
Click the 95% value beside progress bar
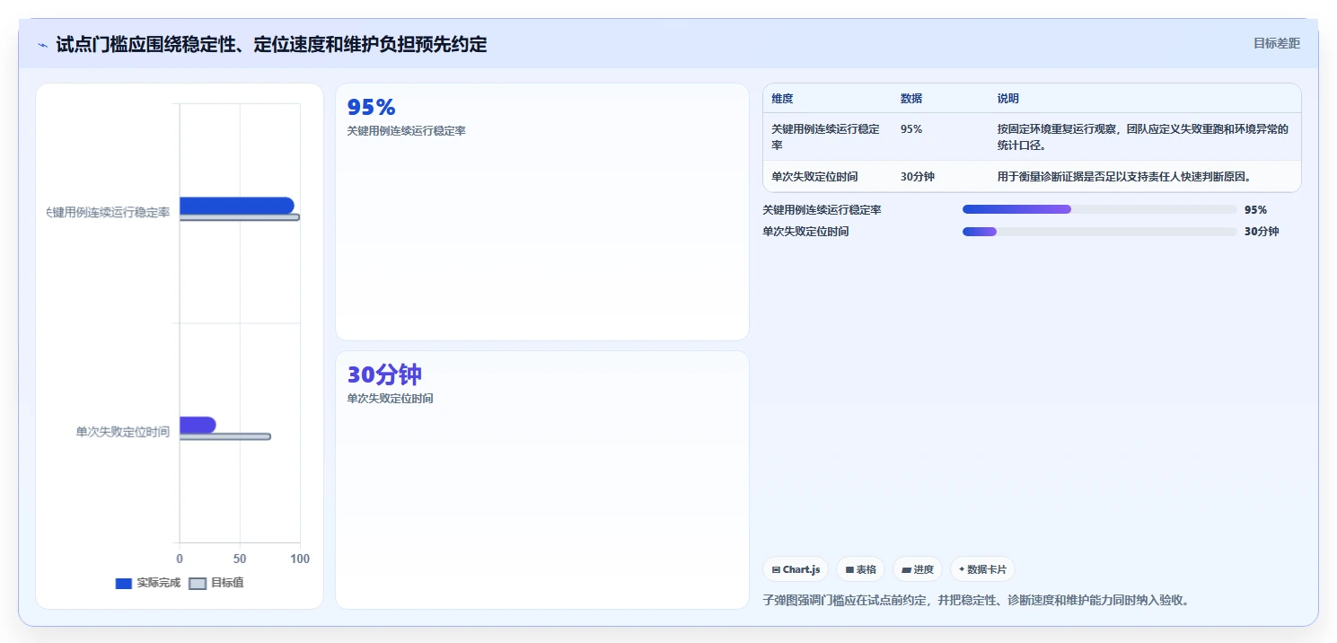click(1255, 210)
